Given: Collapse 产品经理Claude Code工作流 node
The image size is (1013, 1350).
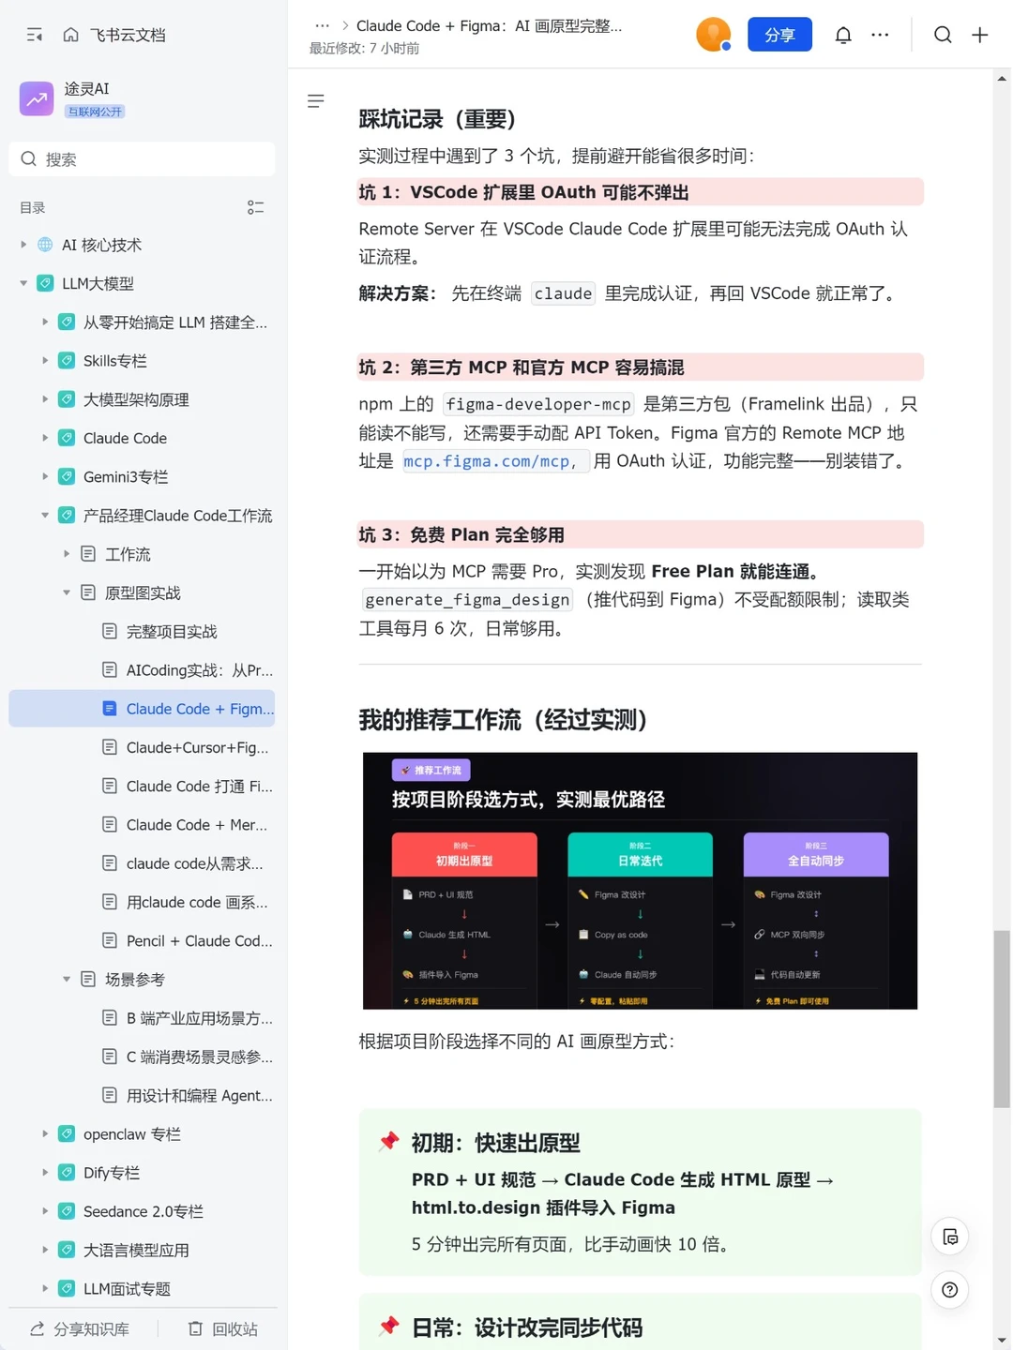Looking at the screenshot, I should coord(44,515).
